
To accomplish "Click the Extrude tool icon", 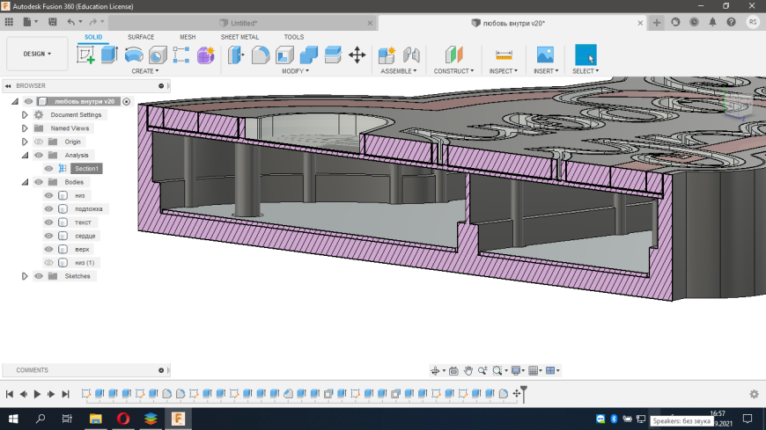I will [x=109, y=55].
